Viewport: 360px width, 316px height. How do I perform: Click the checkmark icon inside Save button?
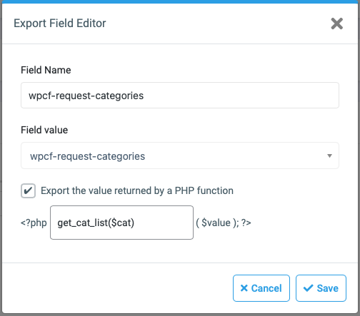308,288
